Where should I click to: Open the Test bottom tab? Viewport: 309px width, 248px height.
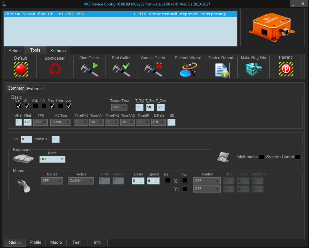[x=76, y=242]
